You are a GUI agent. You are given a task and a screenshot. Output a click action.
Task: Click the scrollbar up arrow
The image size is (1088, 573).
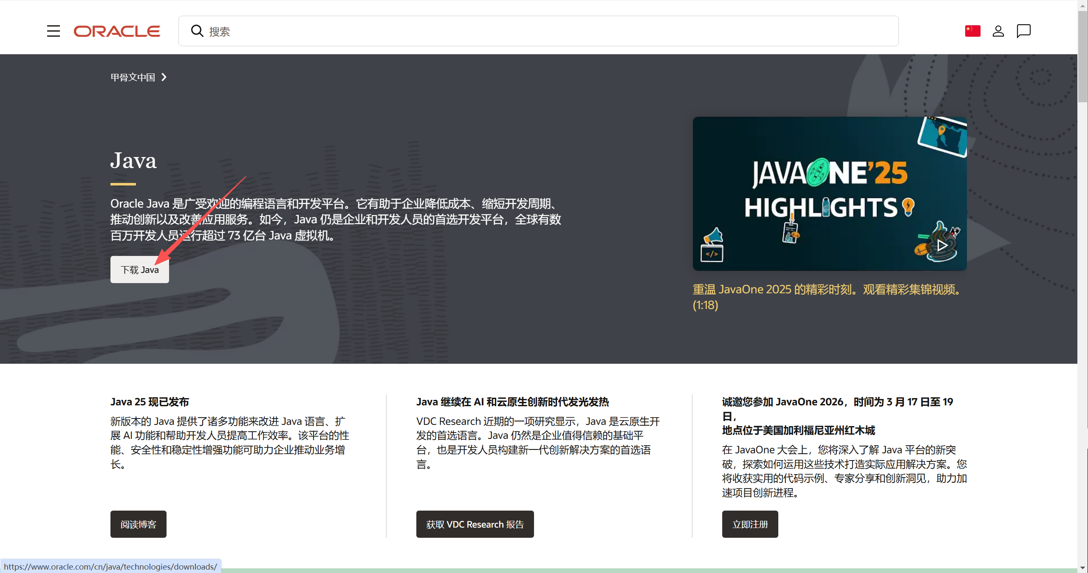point(1082,5)
